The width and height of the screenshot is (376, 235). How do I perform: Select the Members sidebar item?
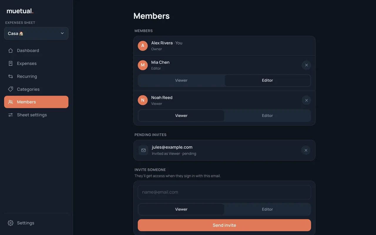[x=36, y=102]
